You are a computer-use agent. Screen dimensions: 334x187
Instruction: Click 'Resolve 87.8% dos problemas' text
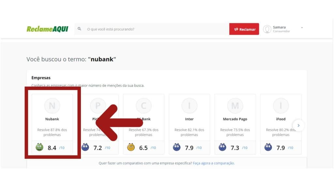coord(52,132)
